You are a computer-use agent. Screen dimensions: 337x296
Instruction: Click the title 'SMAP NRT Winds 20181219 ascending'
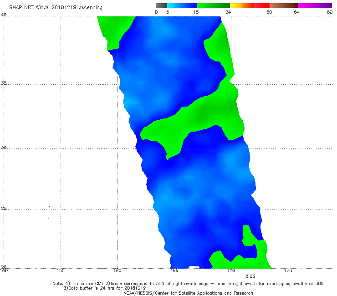[x=56, y=7]
